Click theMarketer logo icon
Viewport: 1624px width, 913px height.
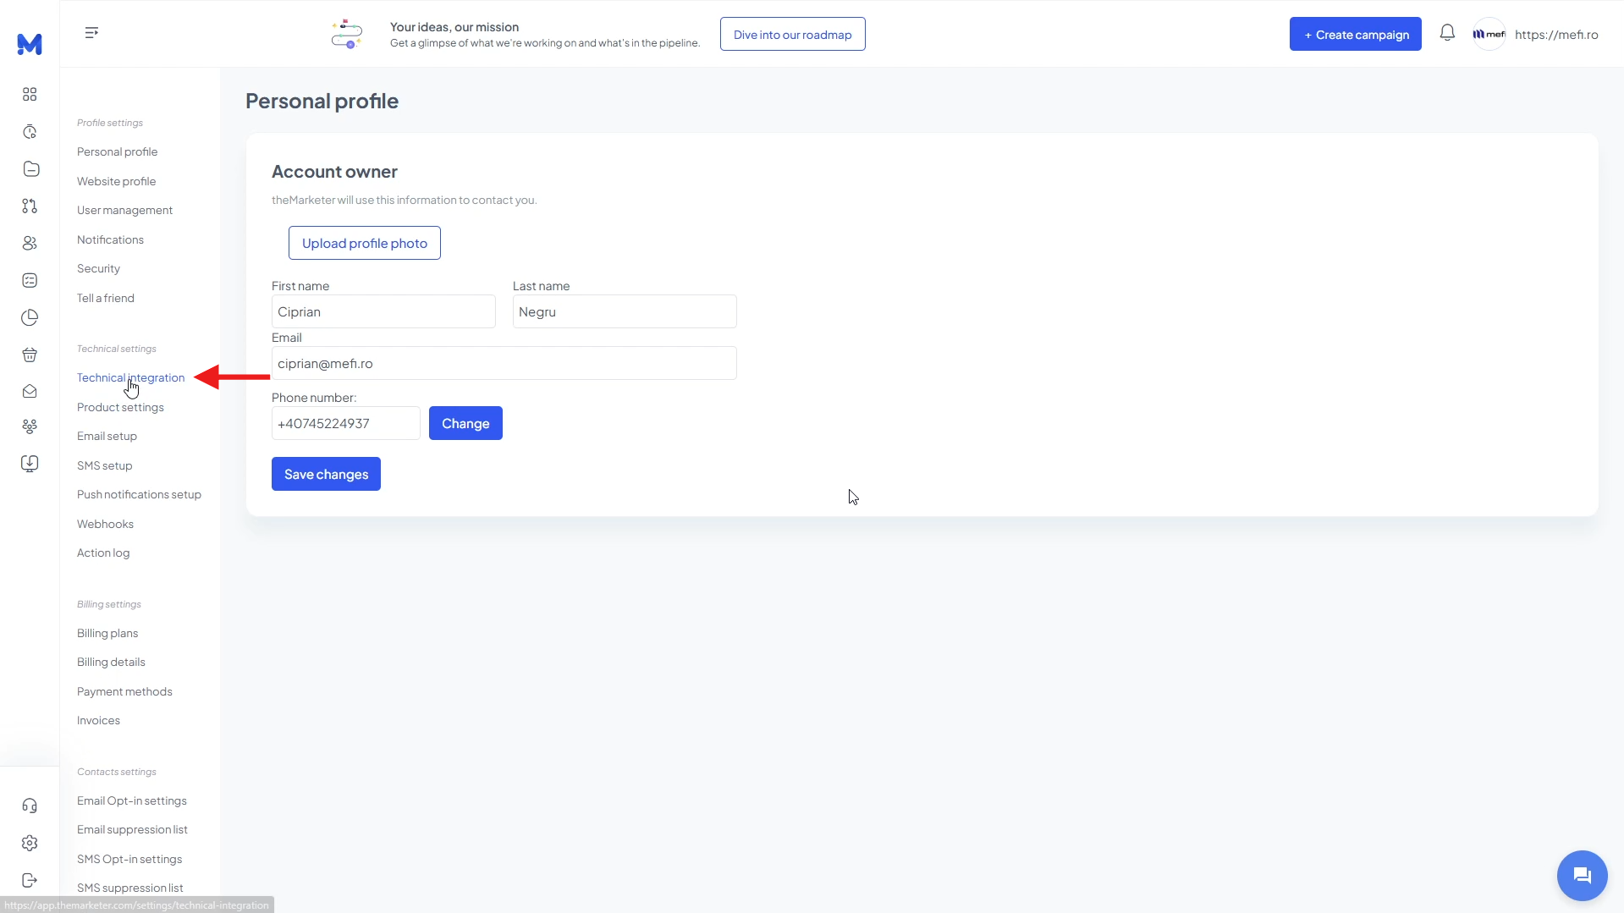[30, 44]
